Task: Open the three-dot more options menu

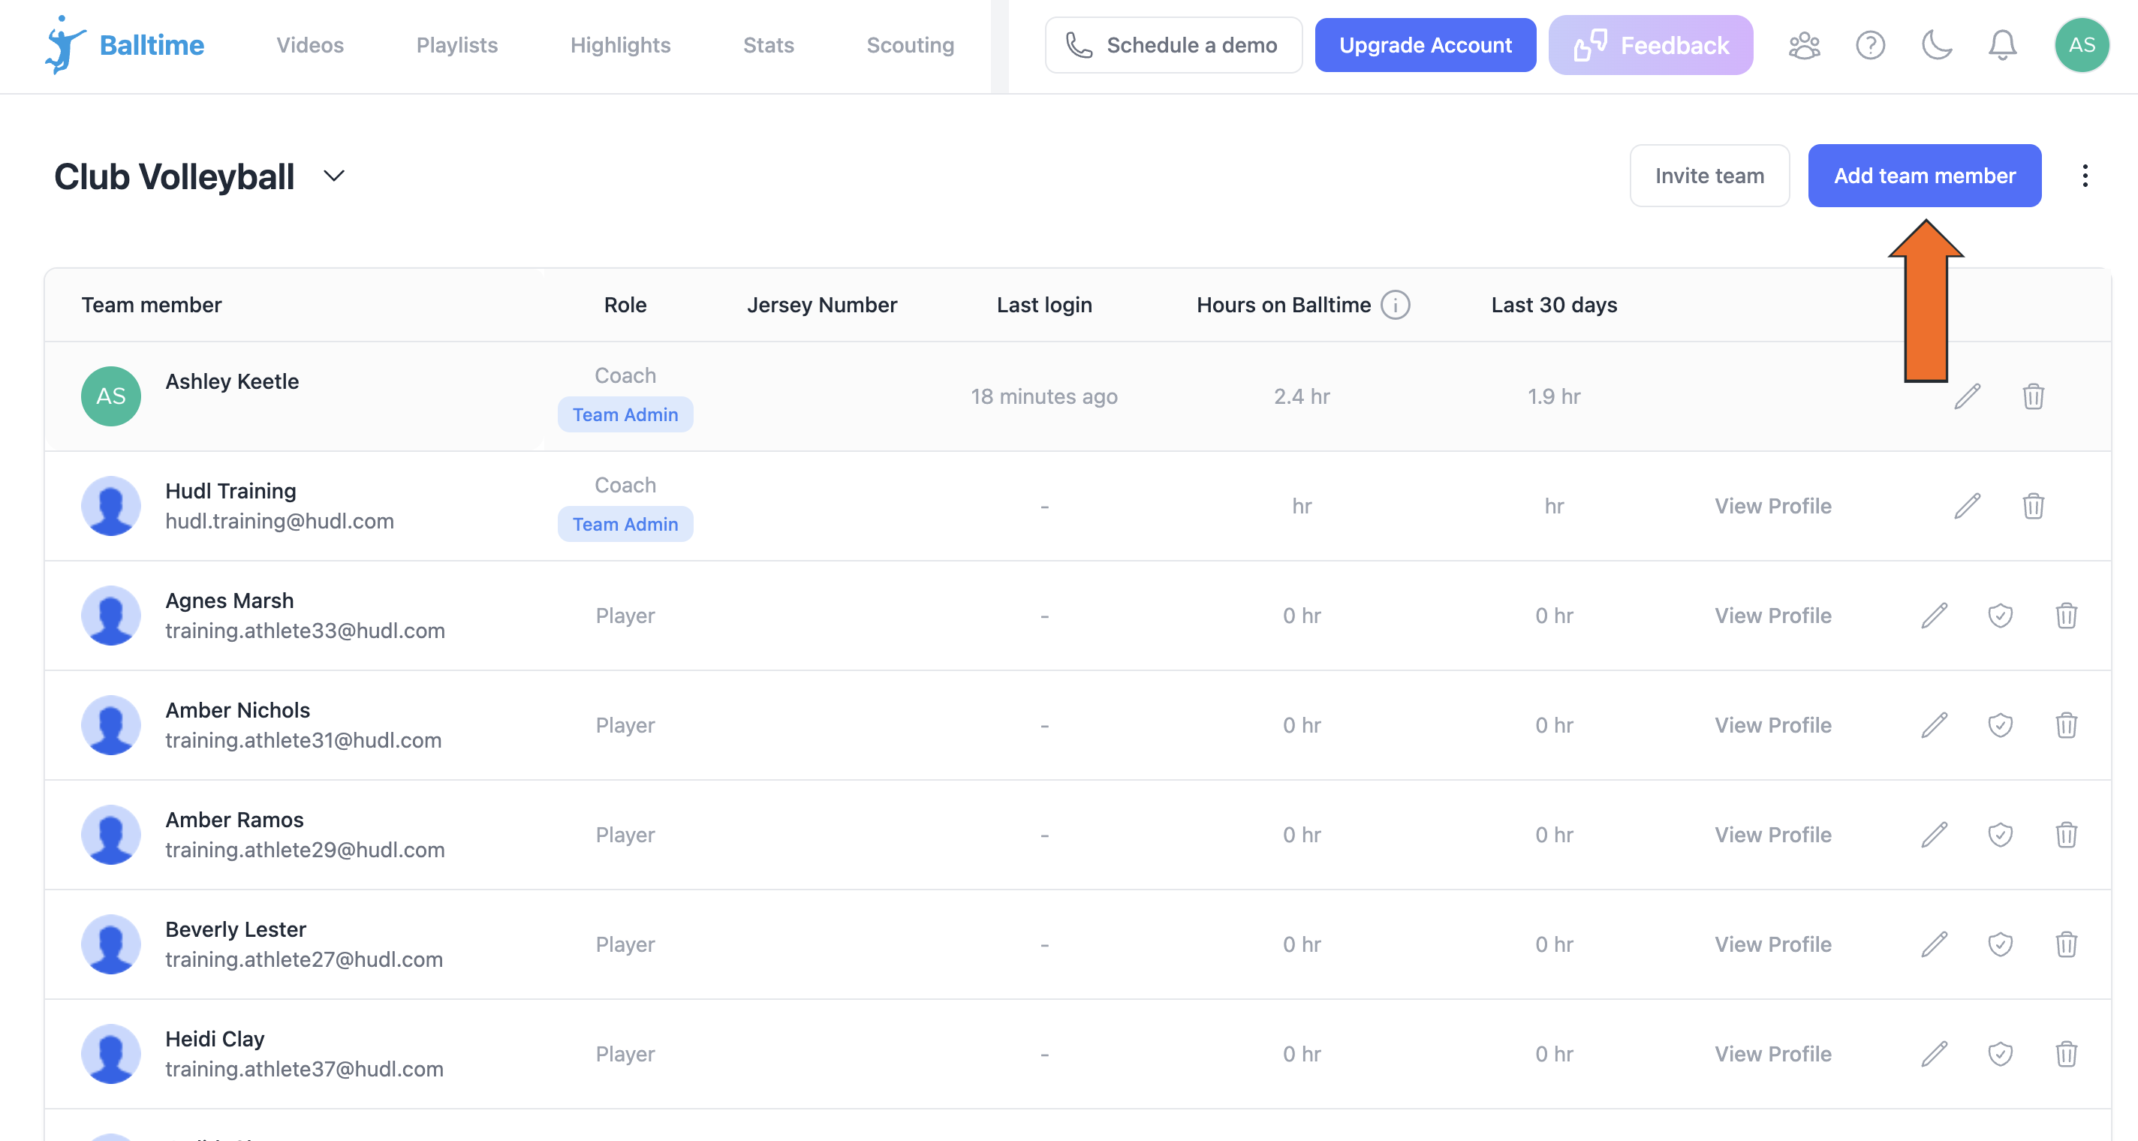Action: (x=2085, y=176)
